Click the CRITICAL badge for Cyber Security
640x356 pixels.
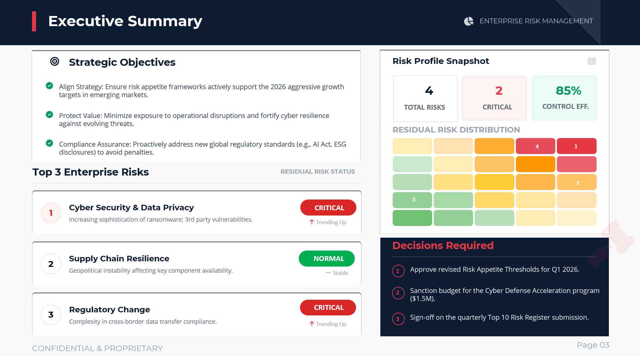tap(328, 208)
